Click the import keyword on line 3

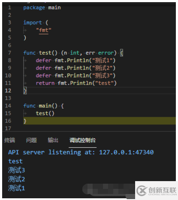pyautogui.click(x=33, y=23)
